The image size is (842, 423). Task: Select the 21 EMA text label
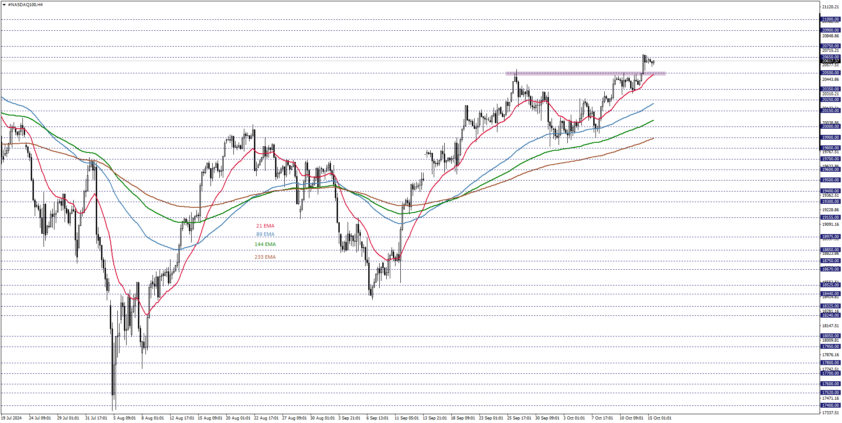265,226
